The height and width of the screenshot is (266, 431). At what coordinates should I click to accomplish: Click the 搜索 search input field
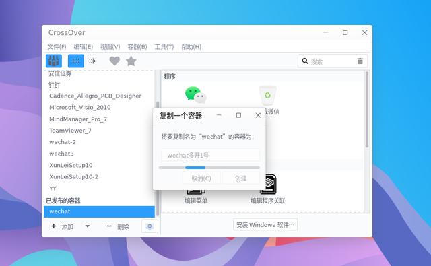click(x=332, y=61)
